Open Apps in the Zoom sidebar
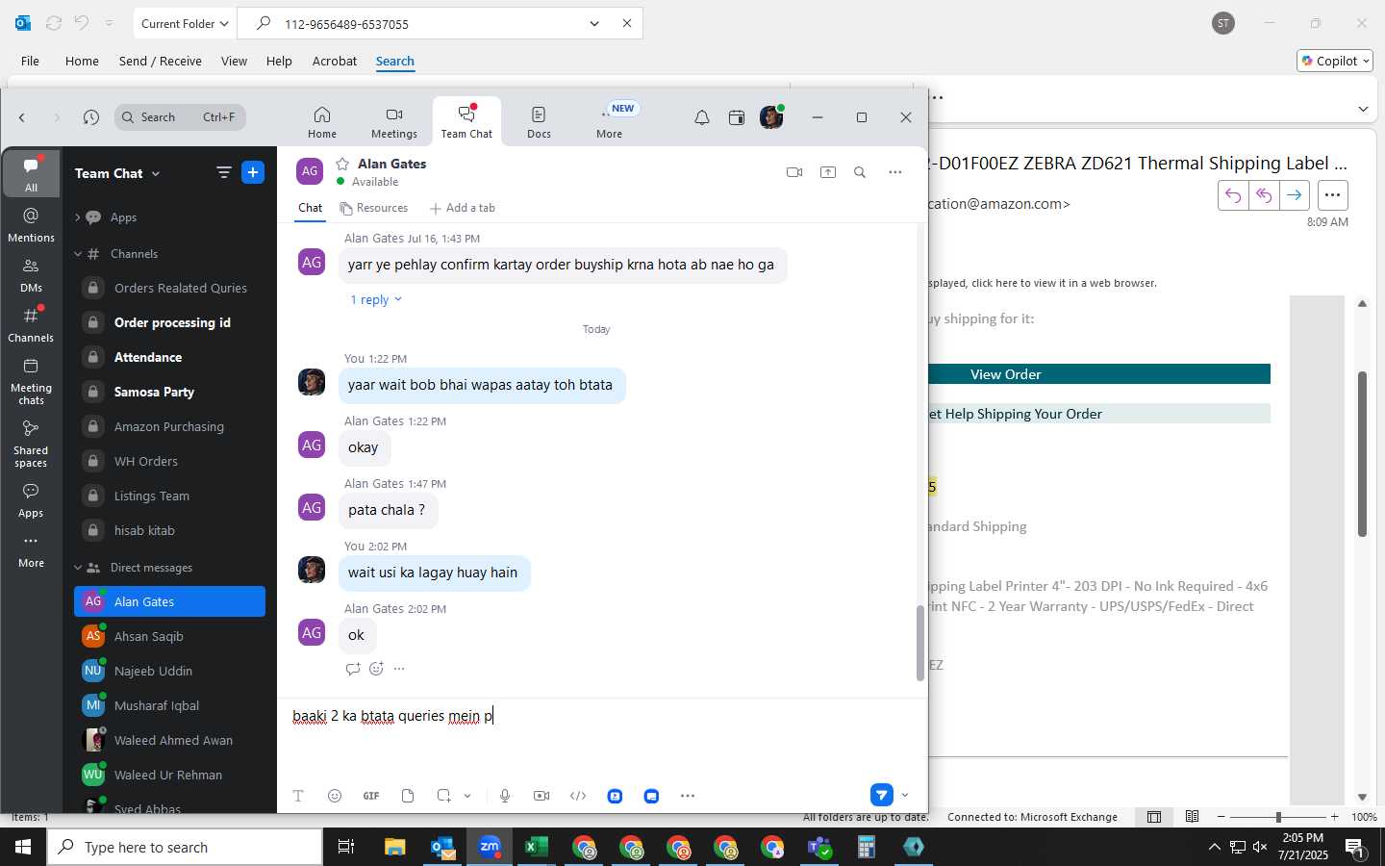 click(31, 500)
